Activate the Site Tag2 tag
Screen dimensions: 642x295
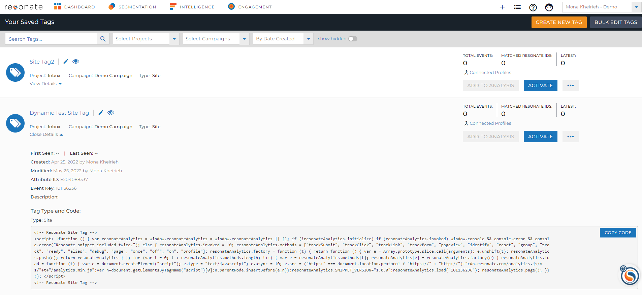(x=540, y=85)
